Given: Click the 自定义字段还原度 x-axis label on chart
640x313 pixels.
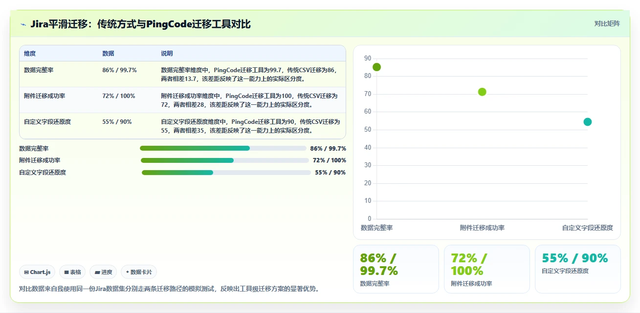Looking at the screenshot, I should 588,228.
